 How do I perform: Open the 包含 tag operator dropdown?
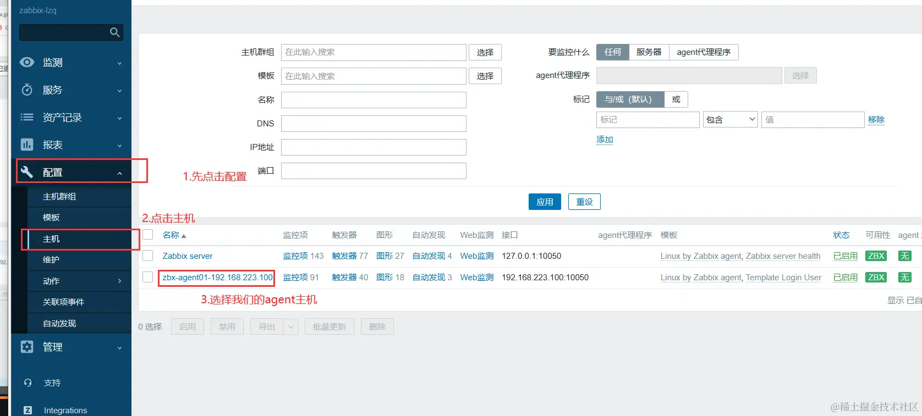(731, 119)
